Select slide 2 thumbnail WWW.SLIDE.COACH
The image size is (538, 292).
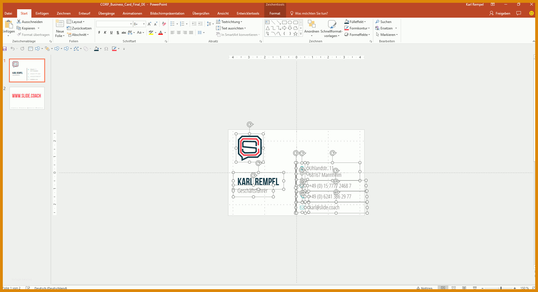(x=27, y=98)
